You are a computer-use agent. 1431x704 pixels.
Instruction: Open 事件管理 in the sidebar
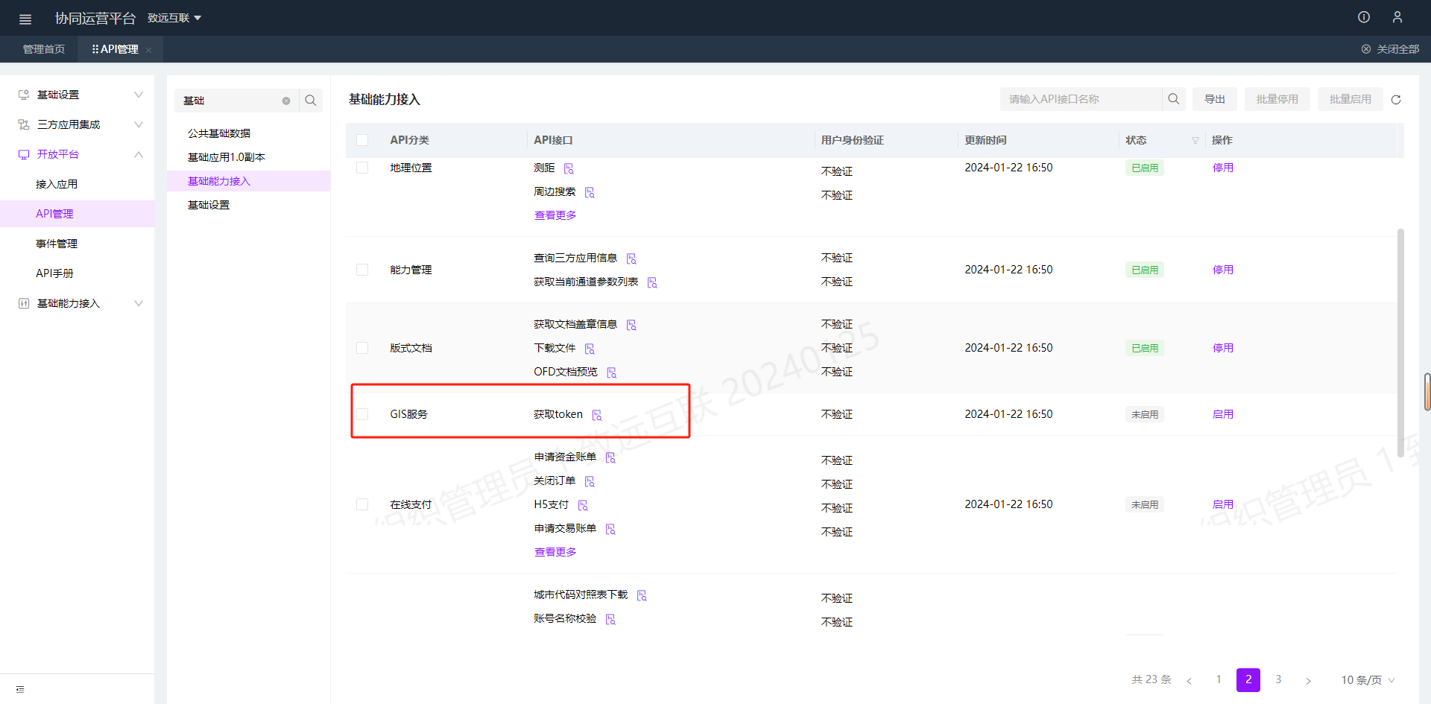pyautogui.click(x=57, y=244)
